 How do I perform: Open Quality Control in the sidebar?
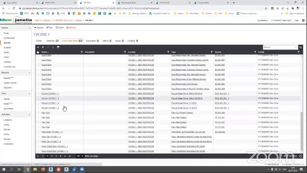pyautogui.click(x=10, y=83)
